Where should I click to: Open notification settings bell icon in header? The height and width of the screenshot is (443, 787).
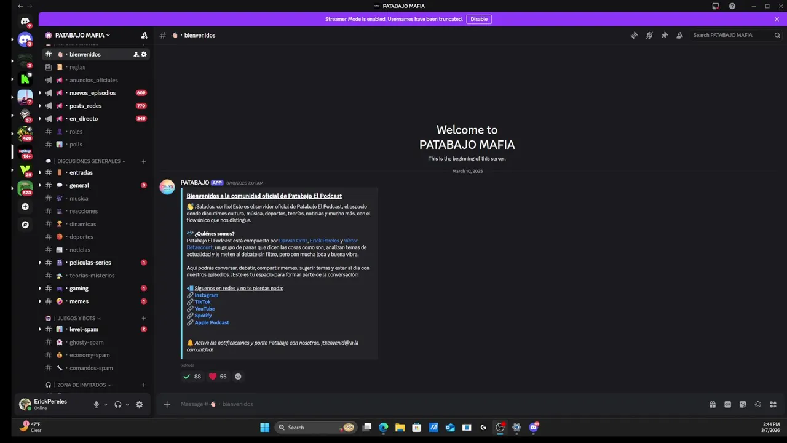pyautogui.click(x=649, y=35)
